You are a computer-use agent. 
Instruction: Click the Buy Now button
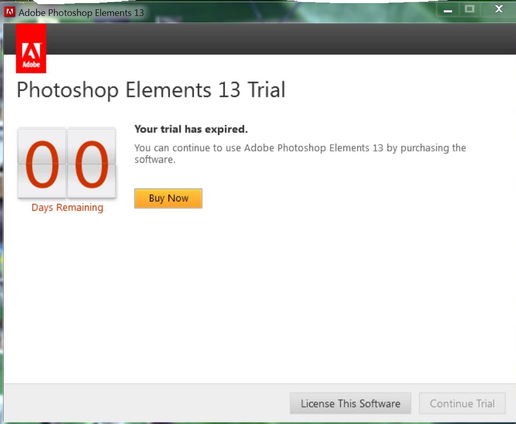pos(168,198)
